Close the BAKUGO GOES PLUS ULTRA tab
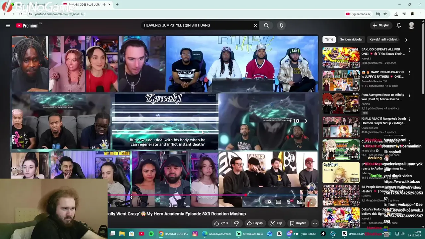 (x=109, y=5)
